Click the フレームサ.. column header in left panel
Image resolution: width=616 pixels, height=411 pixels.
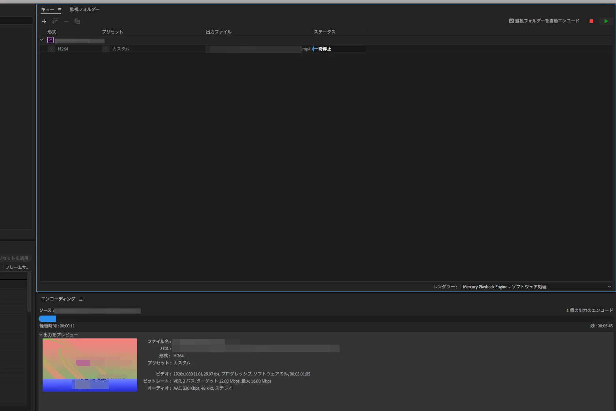click(17, 267)
